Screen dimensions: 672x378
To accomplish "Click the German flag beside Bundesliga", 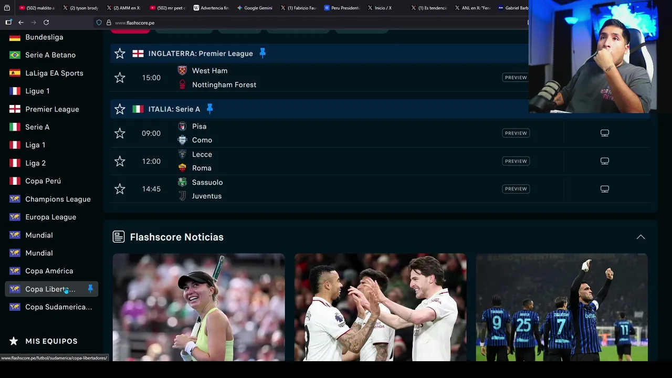I will click(15, 37).
